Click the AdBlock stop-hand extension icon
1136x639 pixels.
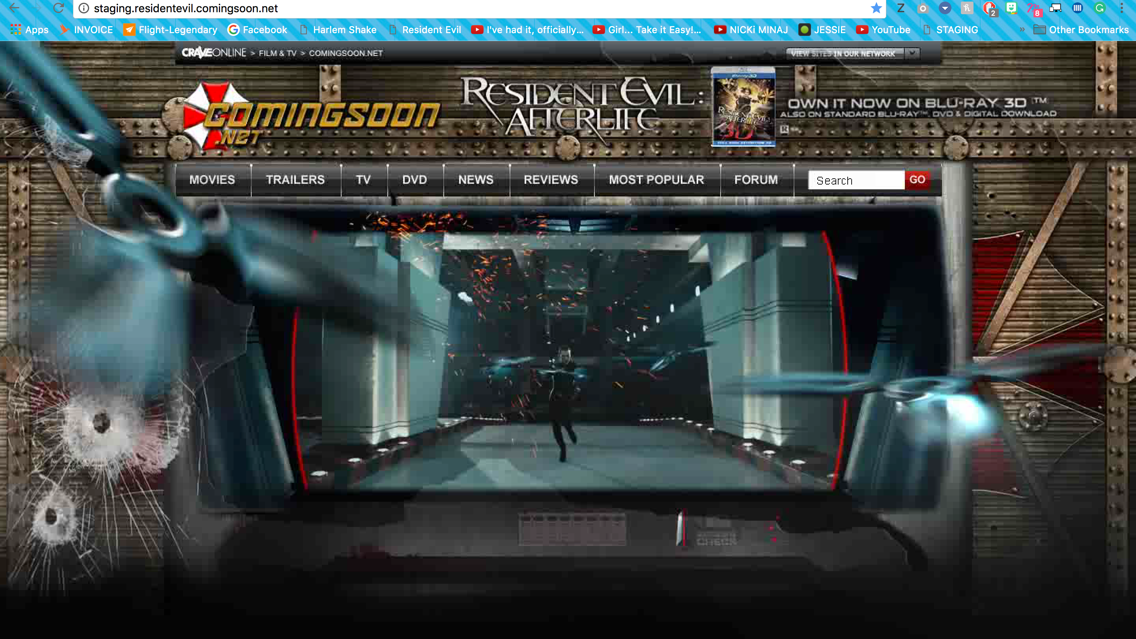(x=990, y=9)
